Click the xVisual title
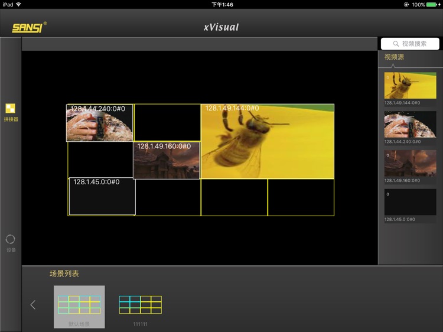 221,27
